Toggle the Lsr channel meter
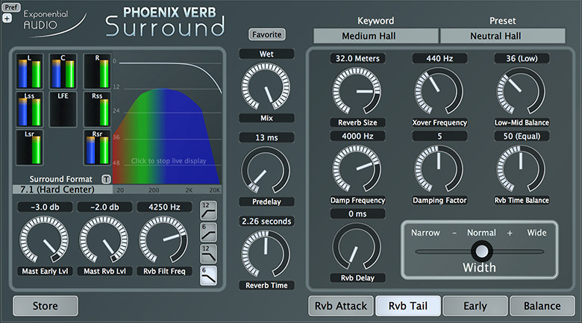This screenshot has height=323, width=582. click(x=29, y=148)
